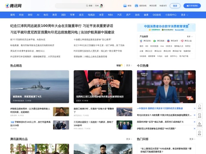The height and width of the screenshot is (154, 206).
Task: Click the 腾讯体育 product icon
Action: [x=168, y=41]
